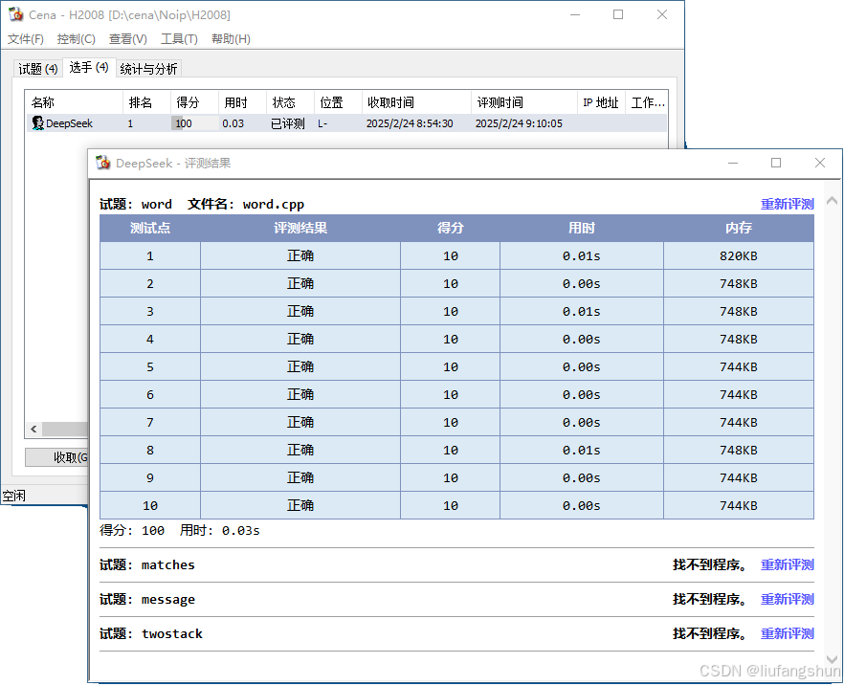Click the 试题: twostack label
This screenshot has width=844, height=685.
click(x=151, y=633)
